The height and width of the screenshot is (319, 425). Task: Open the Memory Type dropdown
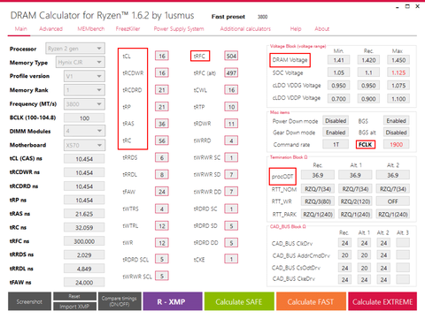pos(81,62)
